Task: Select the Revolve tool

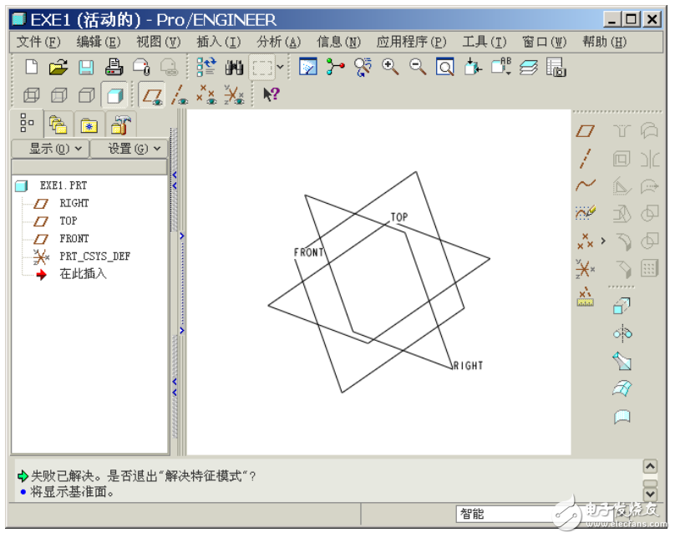Action: pyautogui.click(x=622, y=332)
